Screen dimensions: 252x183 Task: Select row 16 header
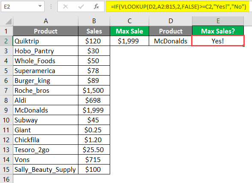(6, 179)
